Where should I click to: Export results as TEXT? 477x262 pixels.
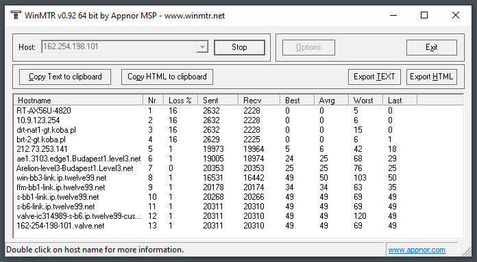click(x=374, y=77)
